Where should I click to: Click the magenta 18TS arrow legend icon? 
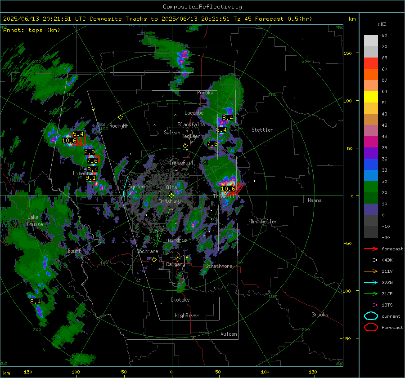tap(371, 305)
